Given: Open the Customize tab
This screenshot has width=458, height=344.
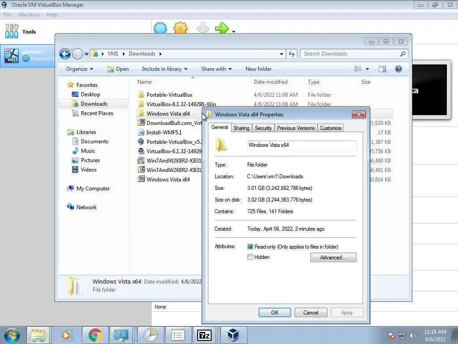Looking at the screenshot, I should (x=331, y=128).
